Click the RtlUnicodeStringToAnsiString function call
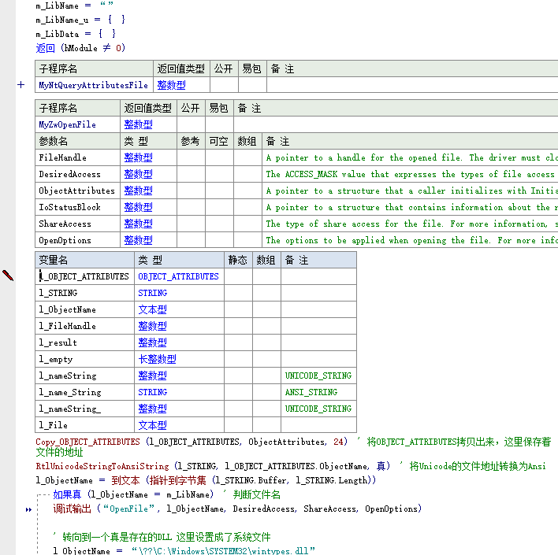Image resolution: width=558 pixels, height=555 pixels. [102, 466]
